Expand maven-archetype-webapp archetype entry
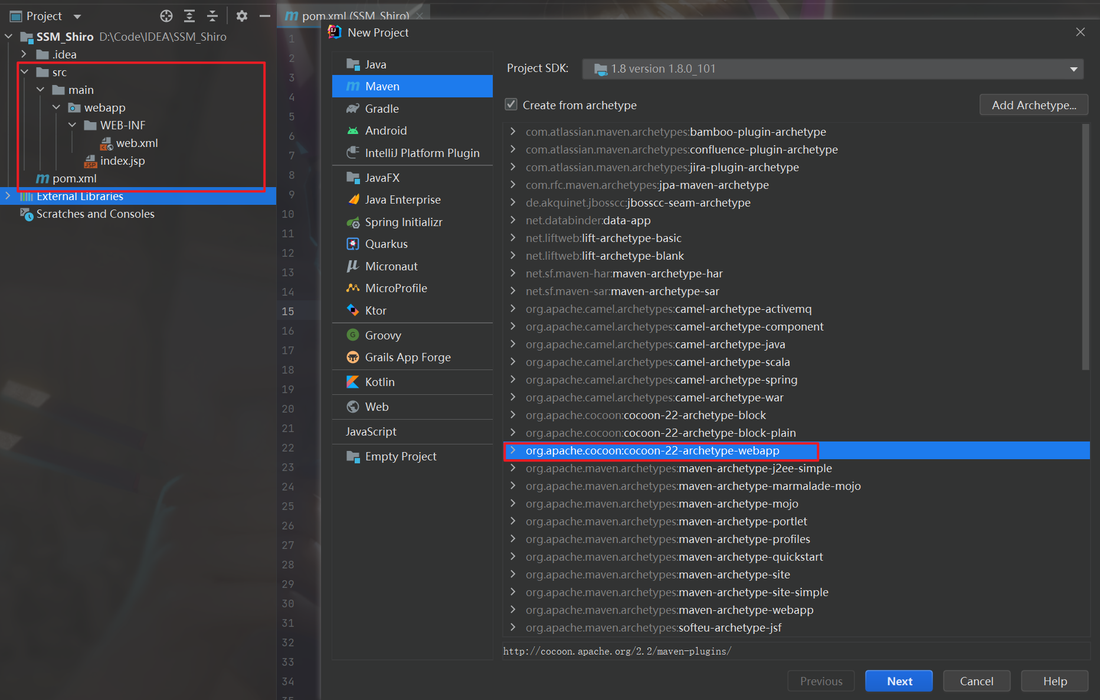This screenshot has width=1100, height=700. pyautogui.click(x=513, y=609)
